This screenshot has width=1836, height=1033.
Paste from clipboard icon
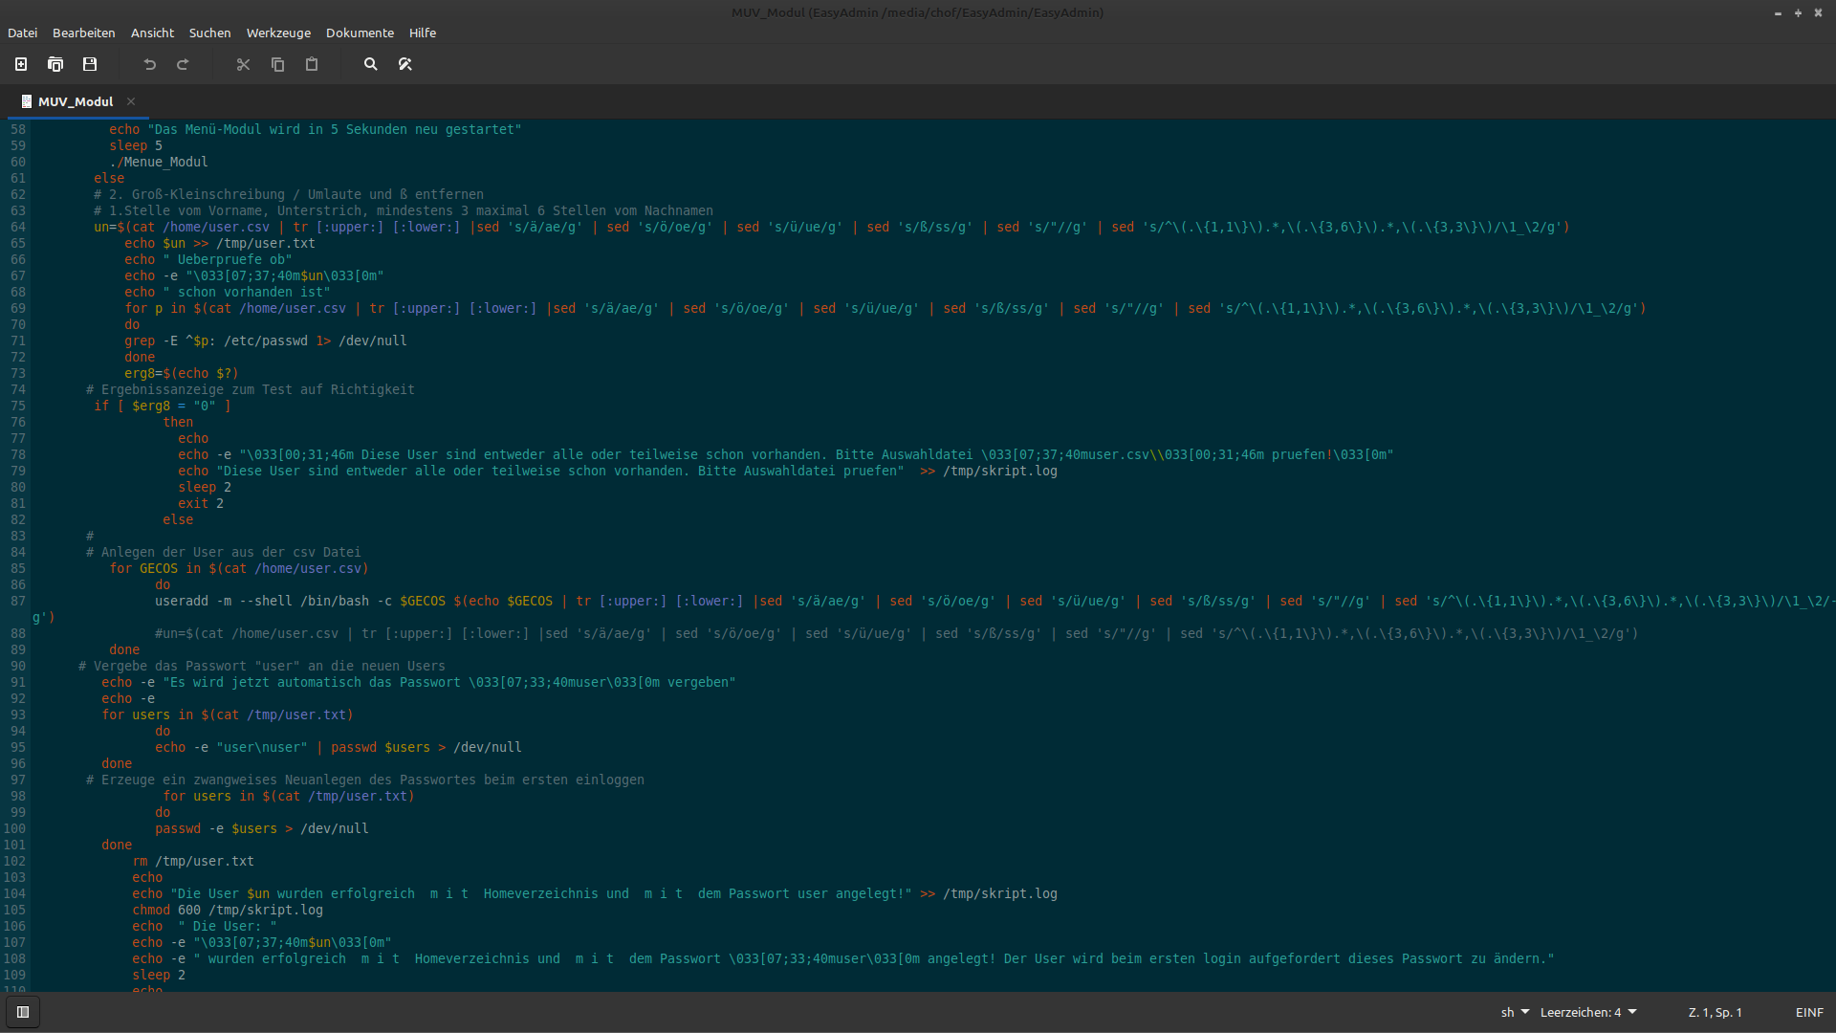tap(312, 64)
